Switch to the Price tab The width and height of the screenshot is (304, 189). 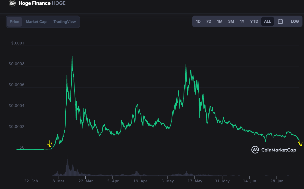tap(15, 21)
